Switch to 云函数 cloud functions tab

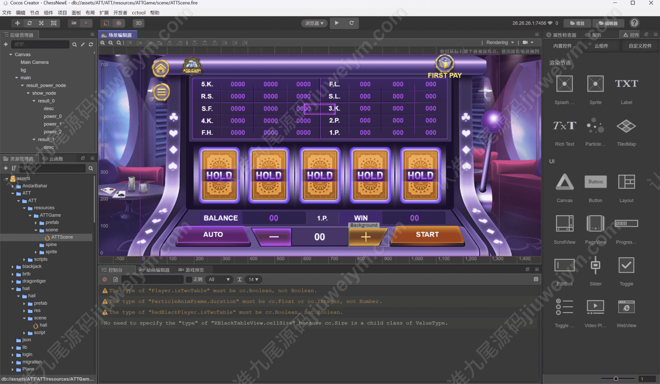pyautogui.click(x=53, y=159)
